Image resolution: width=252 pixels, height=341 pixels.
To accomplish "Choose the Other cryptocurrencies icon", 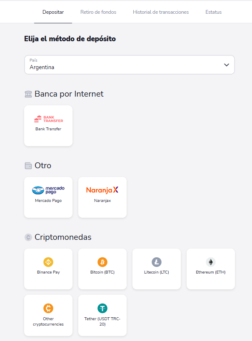I will click(48, 308).
